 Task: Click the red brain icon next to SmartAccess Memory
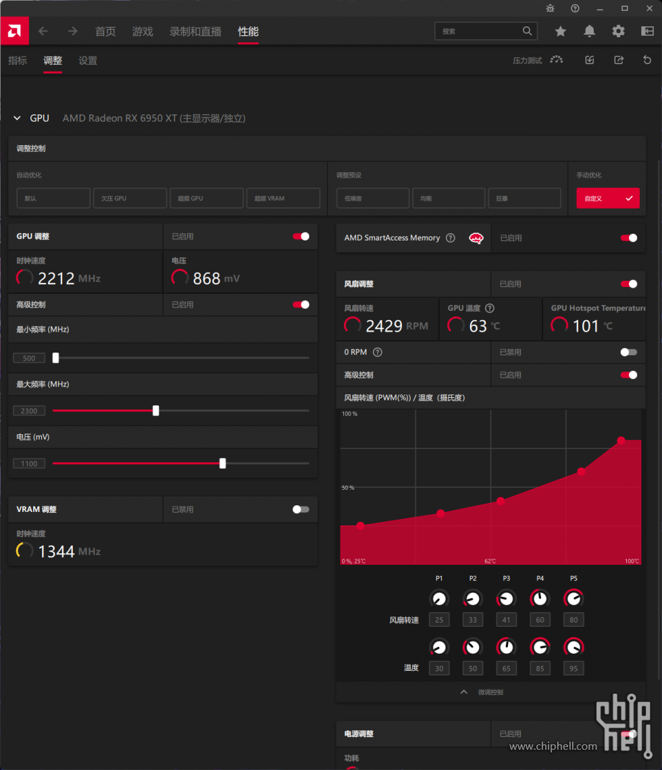click(x=476, y=238)
